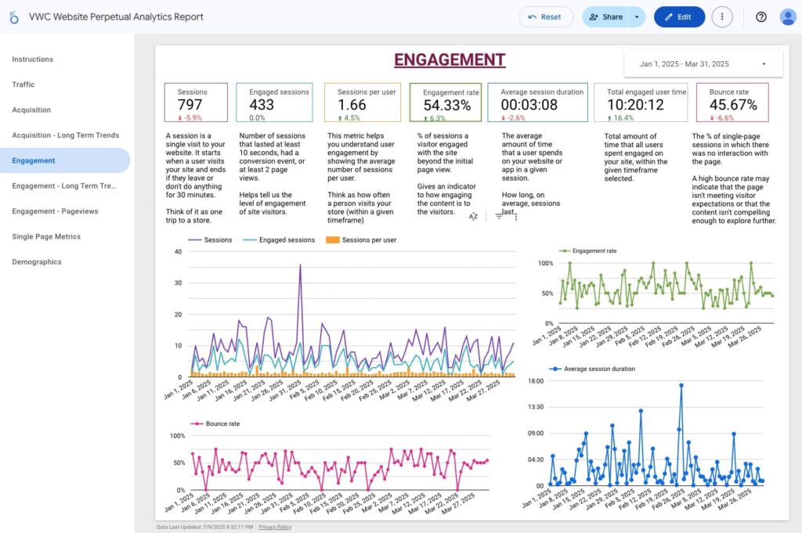The height and width of the screenshot is (533, 802).
Task: Select the Engagement rate scorecard
Action: (x=446, y=103)
